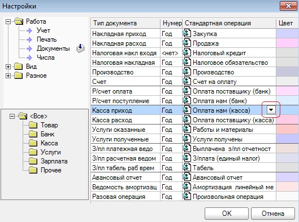Collapse the <Все> tree node
This screenshot has height=222, width=299.
coord(12,116)
